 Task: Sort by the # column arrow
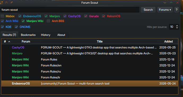pos(9,42)
